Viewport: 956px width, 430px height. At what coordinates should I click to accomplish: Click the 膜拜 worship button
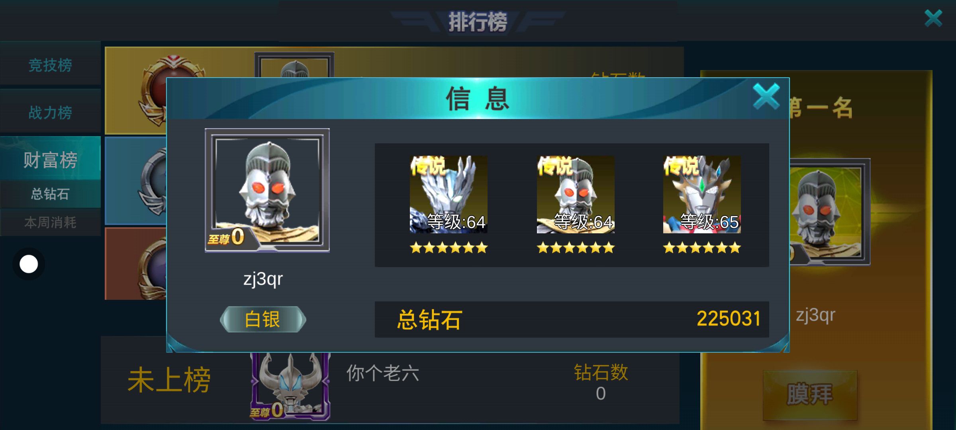(x=810, y=395)
